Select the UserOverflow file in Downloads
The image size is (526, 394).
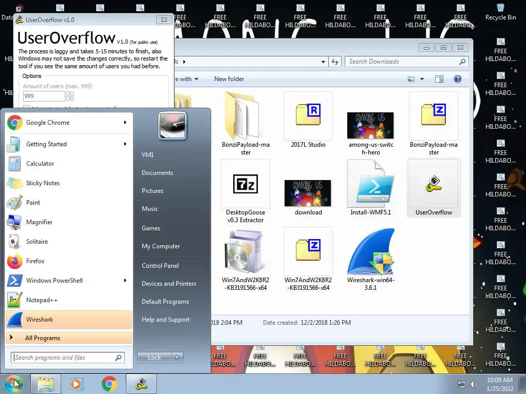click(x=434, y=188)
